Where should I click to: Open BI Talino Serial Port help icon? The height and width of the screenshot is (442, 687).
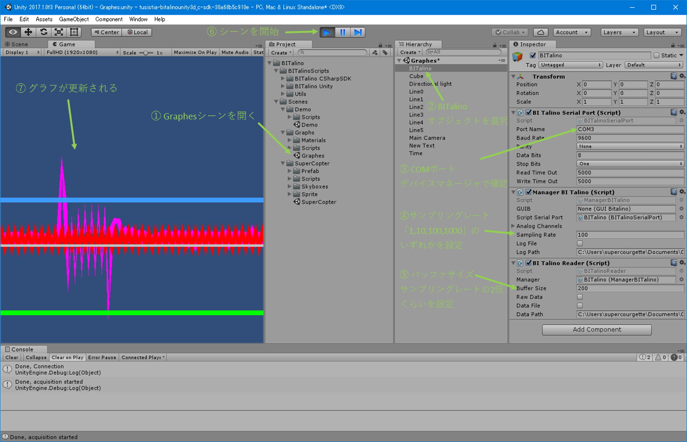click(x=674, y=112)
